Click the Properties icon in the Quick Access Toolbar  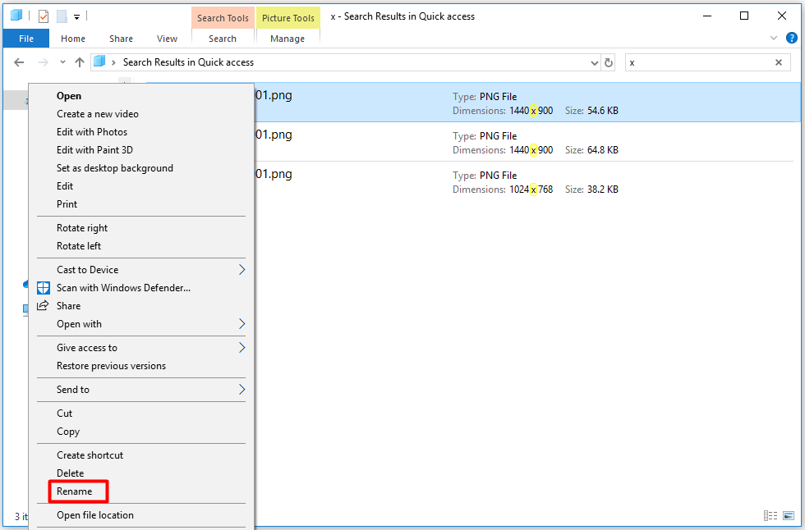(44, 16)
